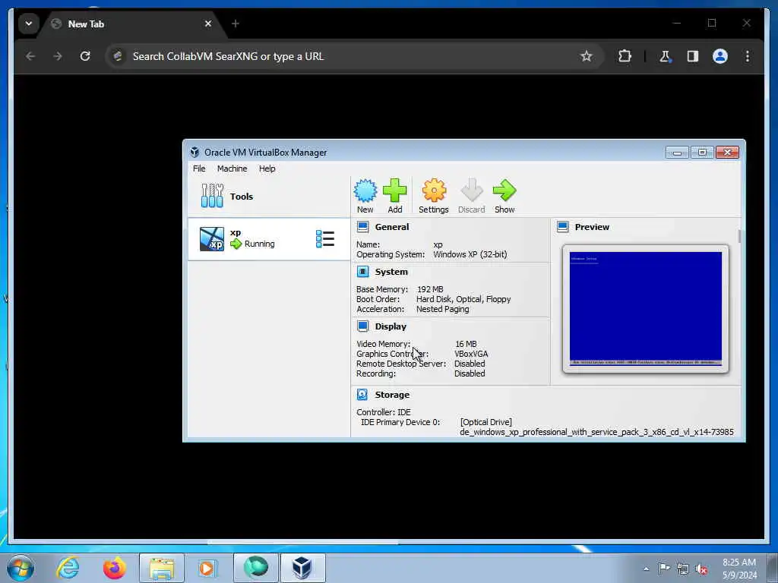This screenshot has width=778, height=583.
Task: Click the Preview panel icon
Action: [x=563, y=227]
